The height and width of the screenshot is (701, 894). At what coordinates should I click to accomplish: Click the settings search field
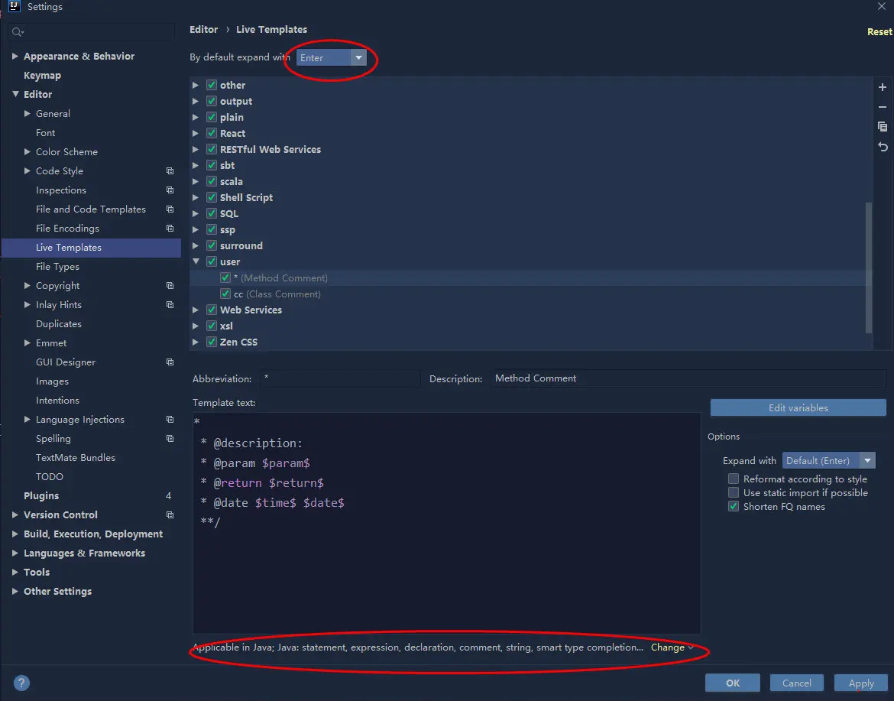pyautogui.click(x=91, y=32)
